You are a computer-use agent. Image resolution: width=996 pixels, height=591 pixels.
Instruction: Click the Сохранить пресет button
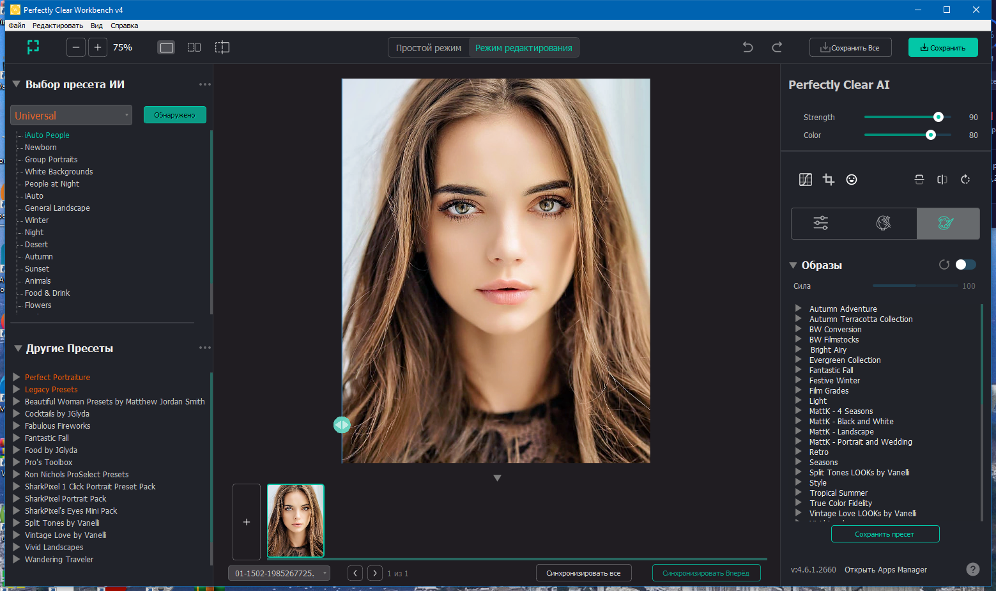coord(885,534)
